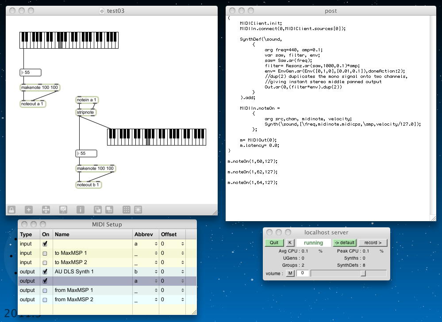Click the document proxy icon beside test03 title
The height and width of the screenshot is (322, 442).
[x=102, y=11]
